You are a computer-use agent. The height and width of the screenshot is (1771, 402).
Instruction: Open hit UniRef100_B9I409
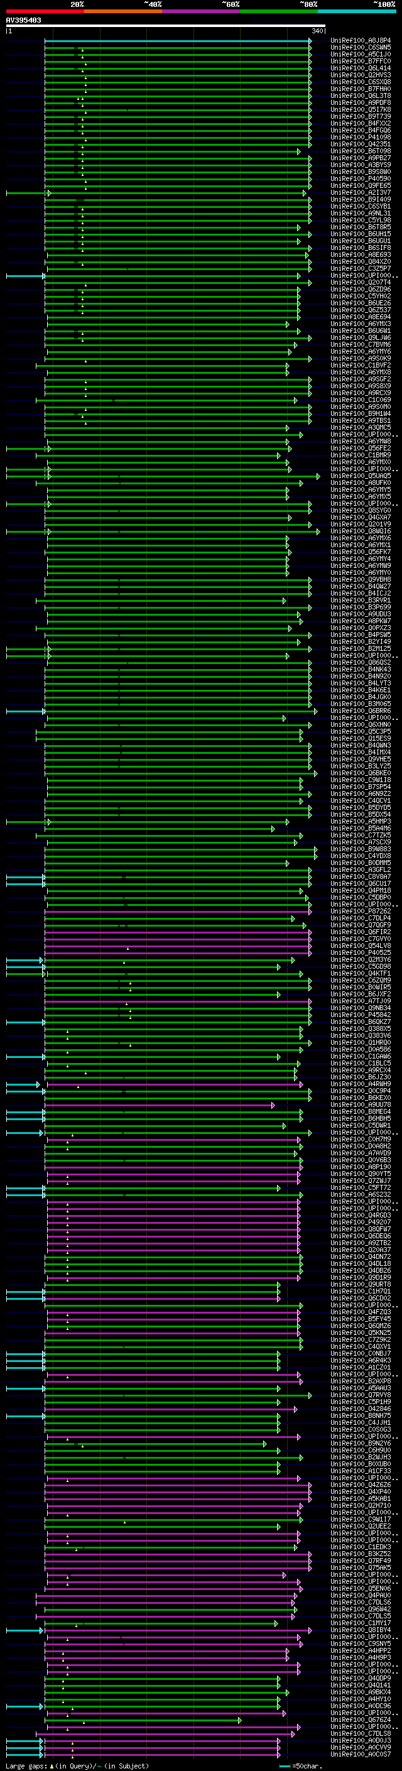[x=361, y=199]
